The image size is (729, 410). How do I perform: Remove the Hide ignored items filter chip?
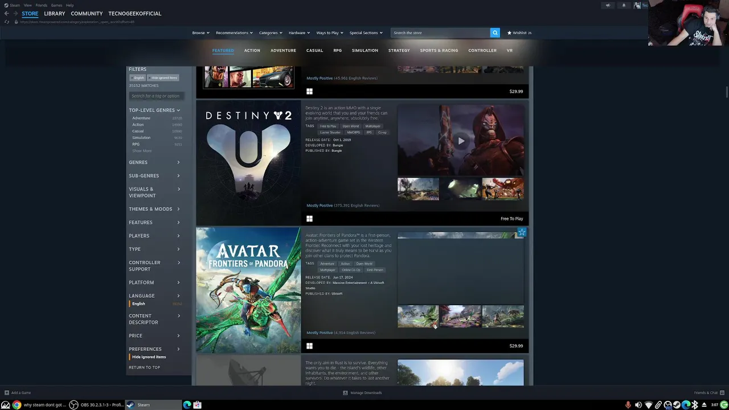coord(163,77)
